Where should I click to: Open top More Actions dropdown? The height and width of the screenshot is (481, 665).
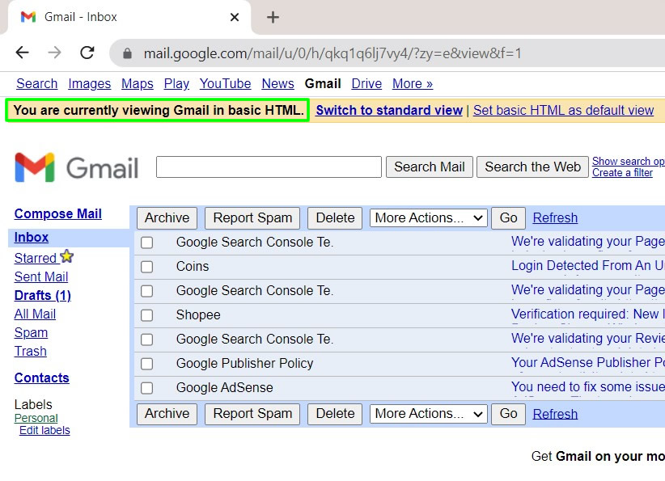click(428, 217)
